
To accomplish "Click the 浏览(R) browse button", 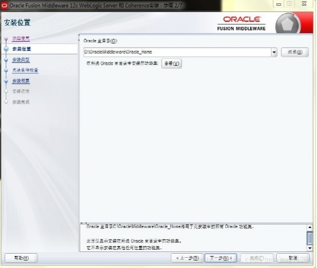I will [x=295, y=52].
